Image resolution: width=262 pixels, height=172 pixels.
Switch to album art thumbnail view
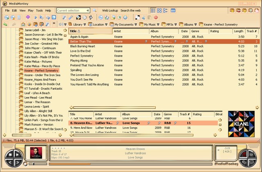[x=159, y=11]
